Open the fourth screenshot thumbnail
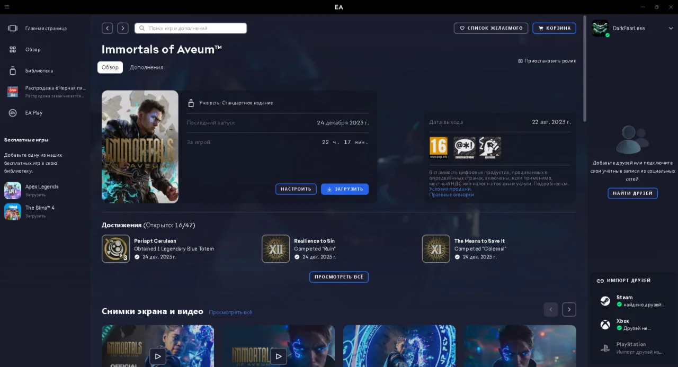 520,346
